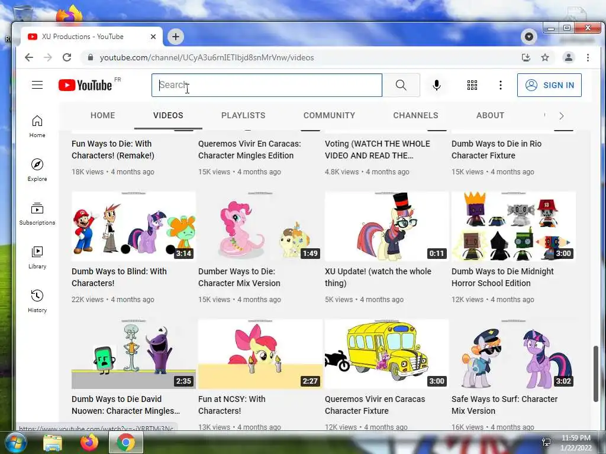Image resolution: width=606 pixels, height=454 pixels.
Task: Click the Squidward thumbnail with 2:35 duration
Action: coord(133,354)
